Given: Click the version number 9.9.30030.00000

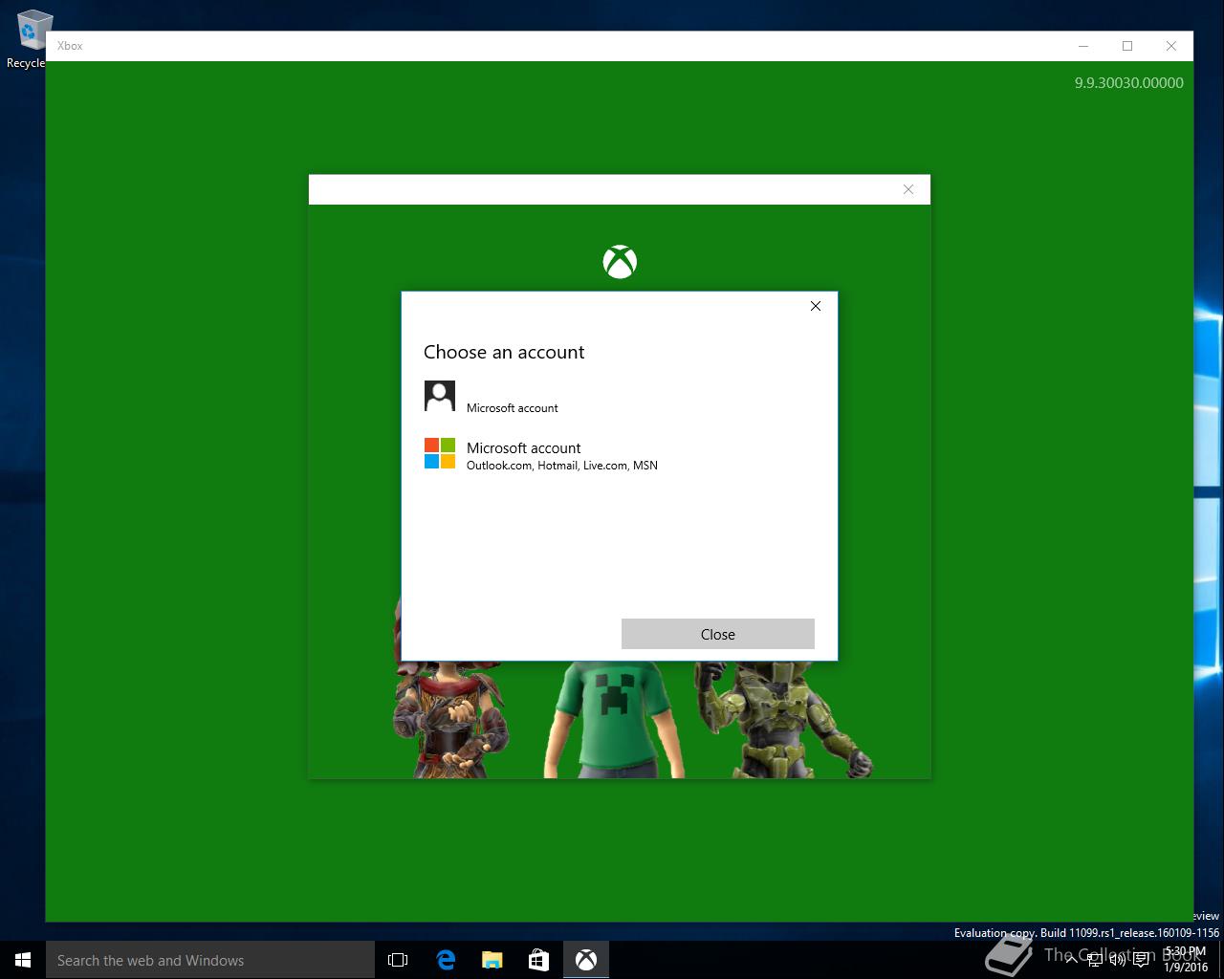Looking at the screenshot, I should click(1128, 83).
